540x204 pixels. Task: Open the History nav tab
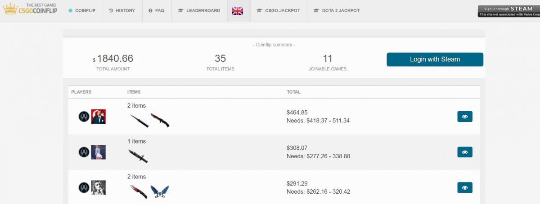coord(122,10)
